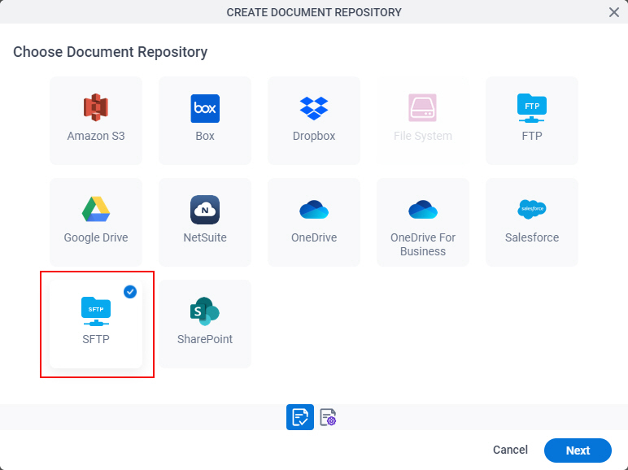Choose the Google Drive triangle icon
Screen dimensions: 628x470
[x=96, y=209]
